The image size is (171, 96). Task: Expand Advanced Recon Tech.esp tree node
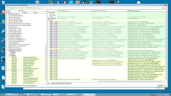pyautogui.click(x=7, y=21)
